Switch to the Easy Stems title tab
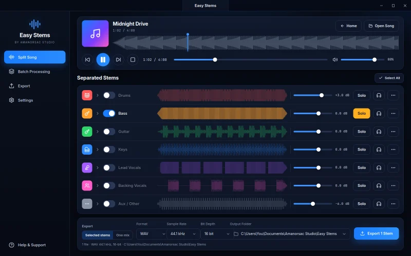The width and height of the screenshot is (411, 256). (x=205, y=6)
